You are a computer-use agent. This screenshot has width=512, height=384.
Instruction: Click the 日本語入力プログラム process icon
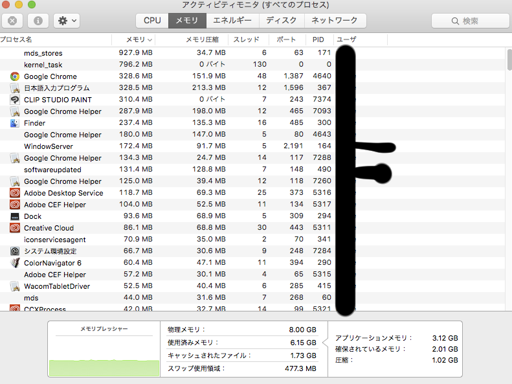(x=15, y=88)
